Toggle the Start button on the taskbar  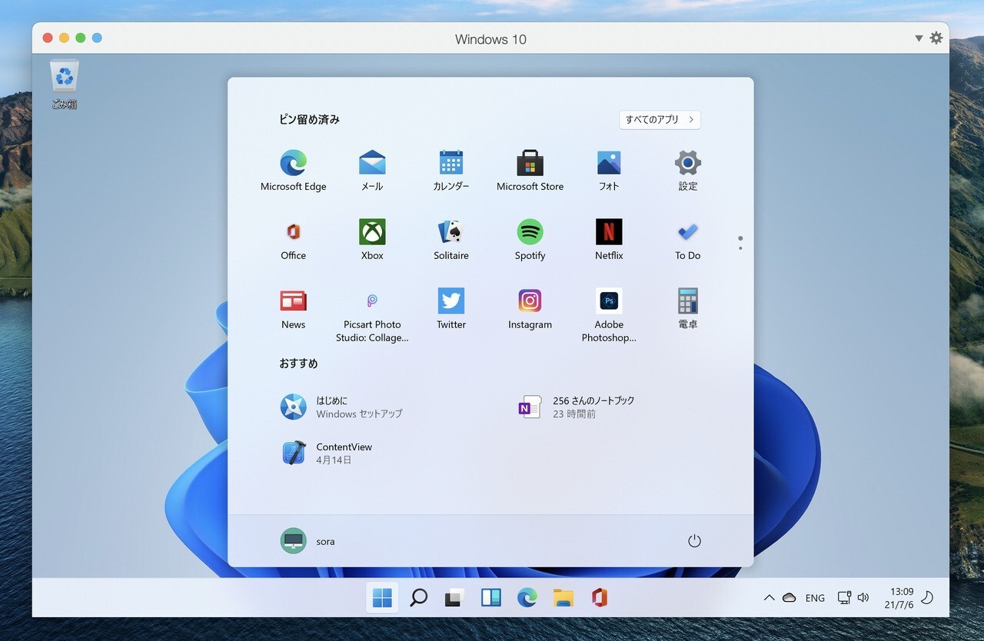[x=382, y=598]
